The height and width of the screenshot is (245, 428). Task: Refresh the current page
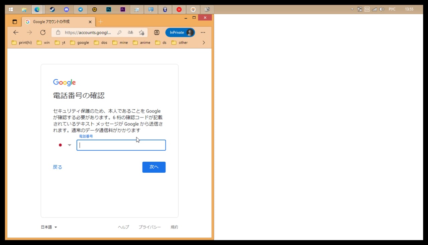43,32
